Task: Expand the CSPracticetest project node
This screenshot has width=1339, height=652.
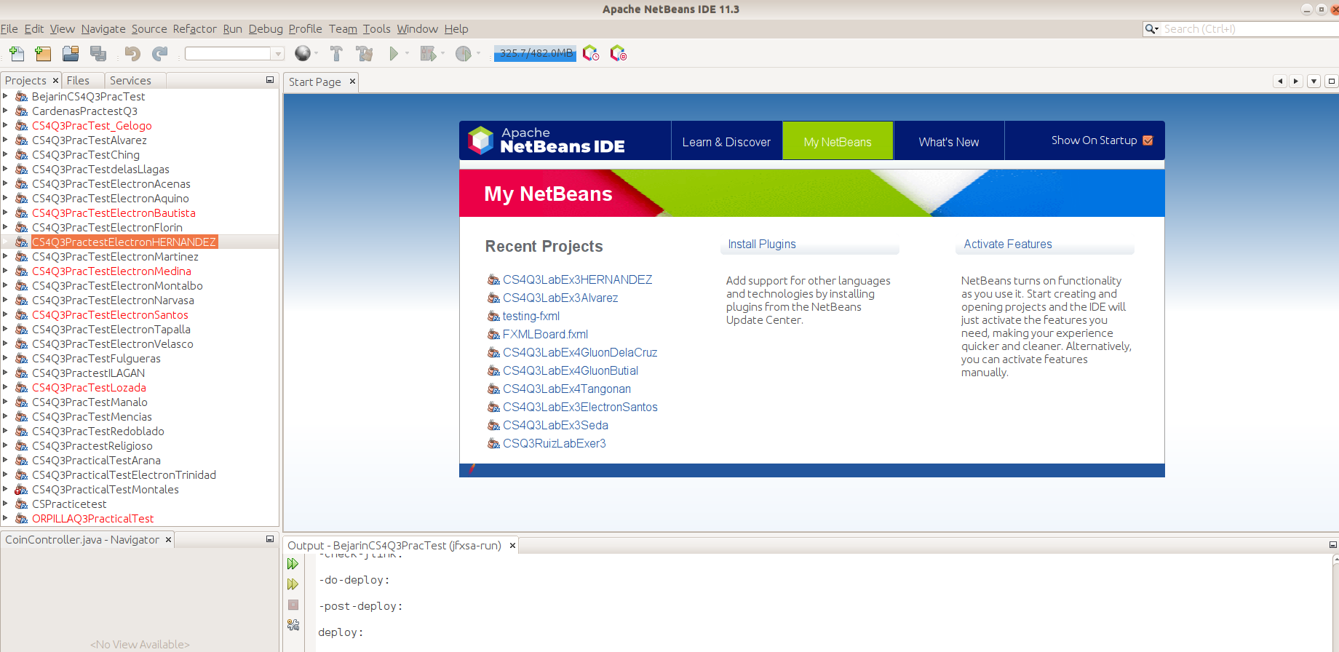Action: tap(5, 504)
